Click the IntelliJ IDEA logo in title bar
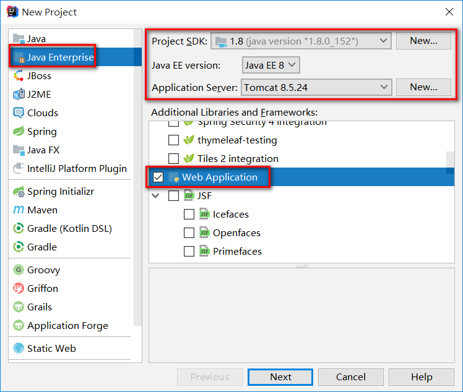The height and width of the screenshot is (392, 463). [12, 12]
